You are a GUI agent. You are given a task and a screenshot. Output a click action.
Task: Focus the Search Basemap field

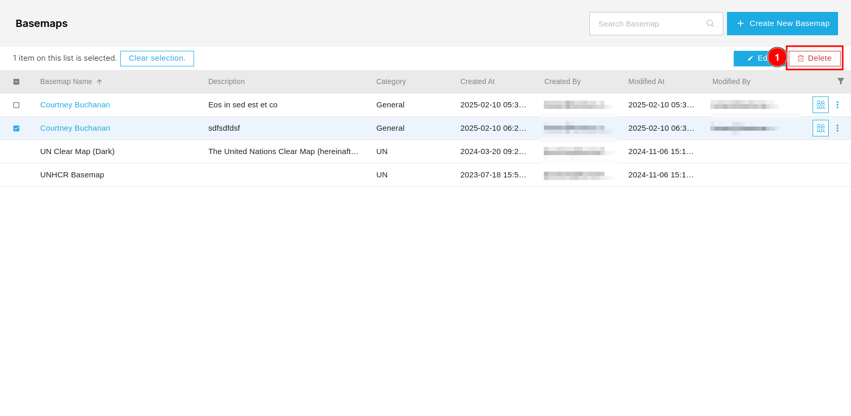pyautogui.click(x=656, y=23)
